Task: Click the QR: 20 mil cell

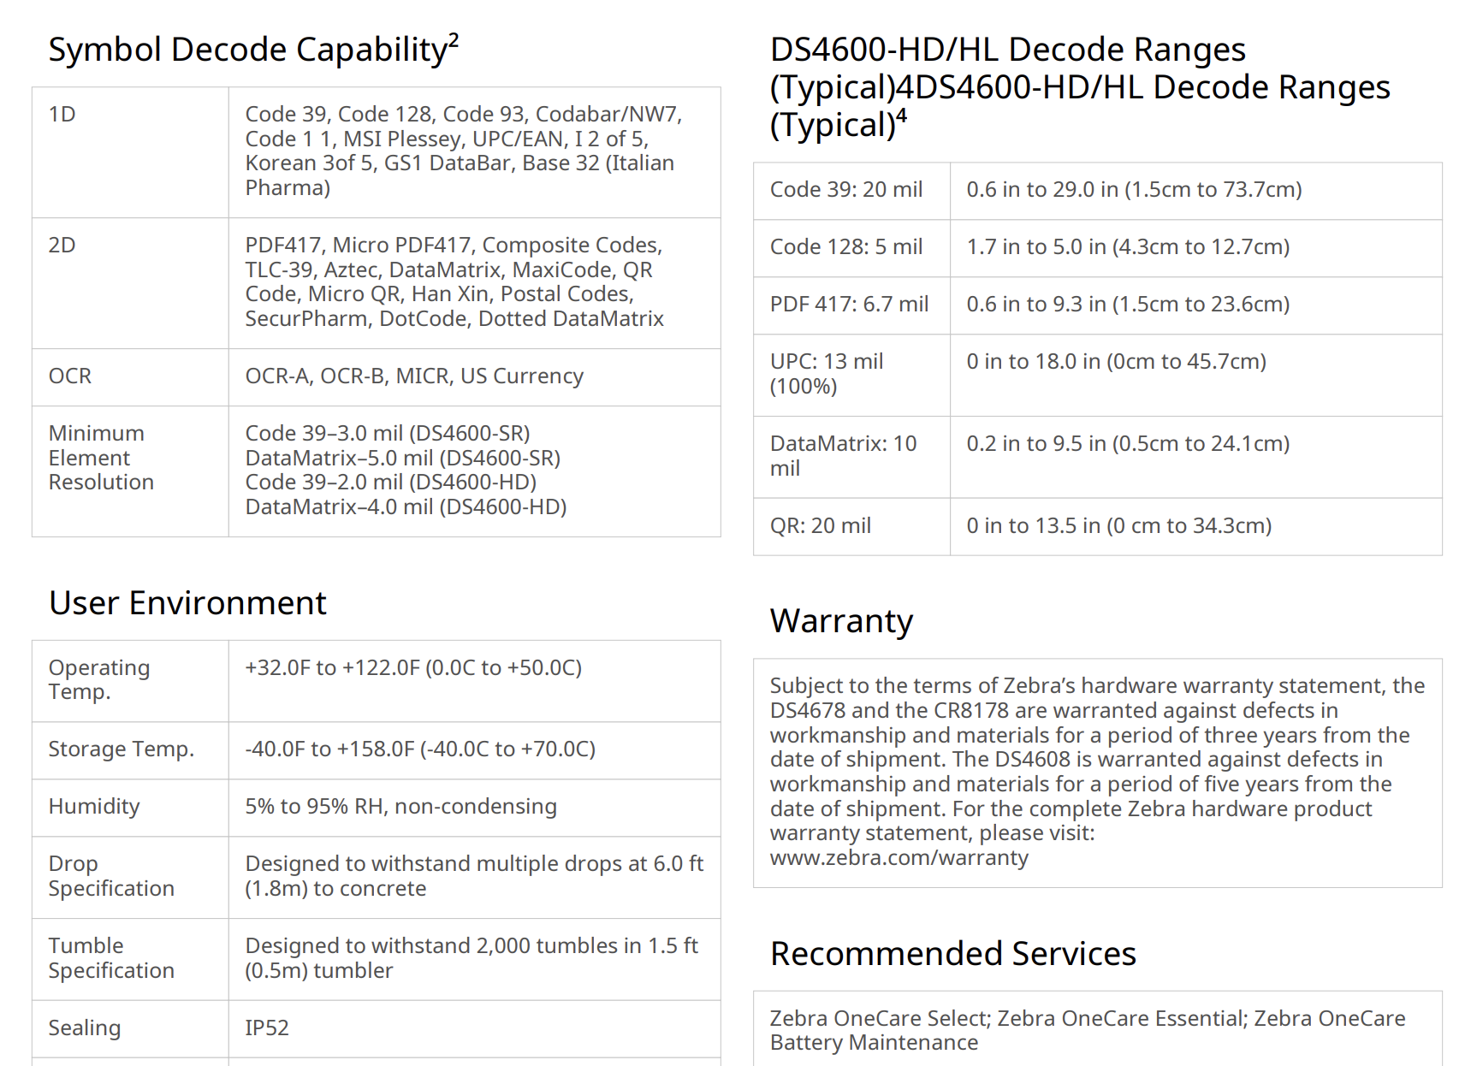Action: click(821, 526)
